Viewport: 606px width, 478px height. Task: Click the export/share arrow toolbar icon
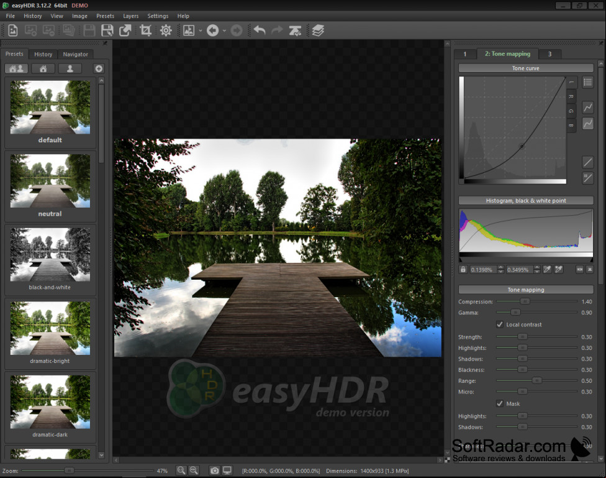pyautogui.click(x=125, y=30)
